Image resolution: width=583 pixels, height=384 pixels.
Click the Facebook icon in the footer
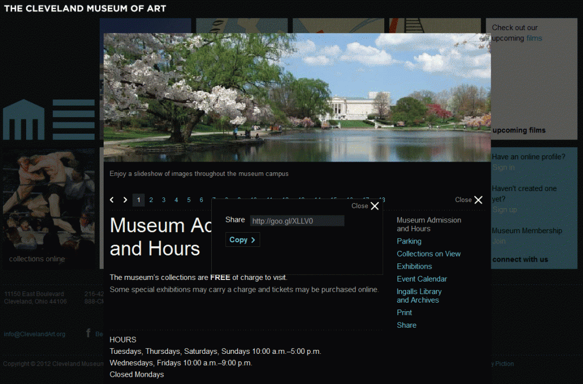[88, 333]
